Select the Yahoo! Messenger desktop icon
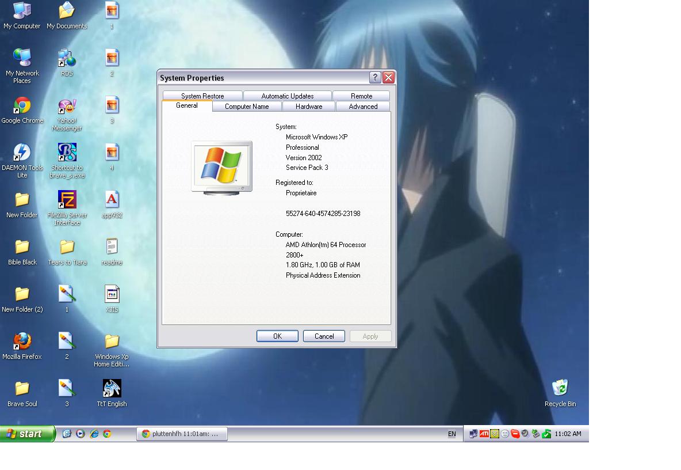This screenshot has width=681, height=470. click(x=67, y=115)
